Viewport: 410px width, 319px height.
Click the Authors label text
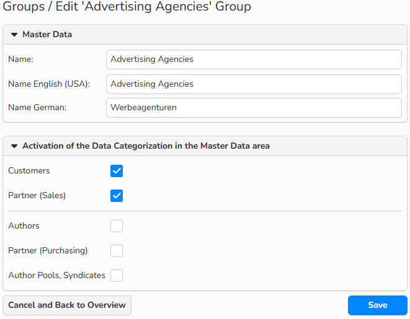[24, 226]
